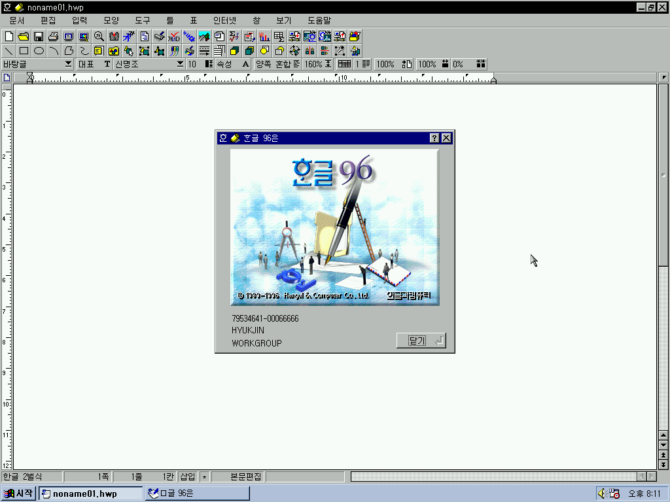
Task: Select the Text box drawing tool
Action: pyautogui.click(x=99, y=51)
